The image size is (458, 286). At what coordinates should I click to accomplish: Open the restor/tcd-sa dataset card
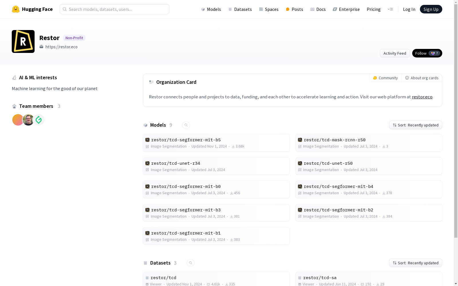coord(369,279)
